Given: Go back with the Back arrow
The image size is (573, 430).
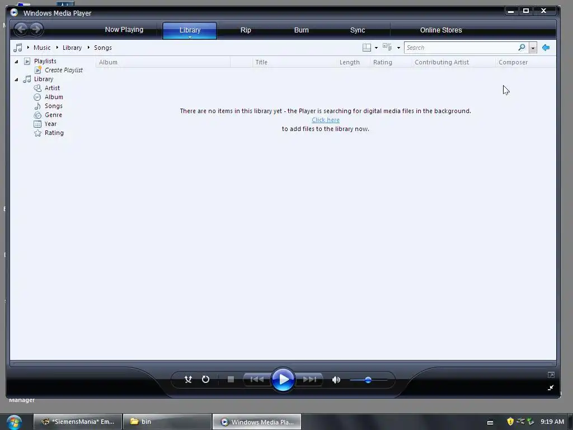Looking at the screenshot, I should coord(21,29).
